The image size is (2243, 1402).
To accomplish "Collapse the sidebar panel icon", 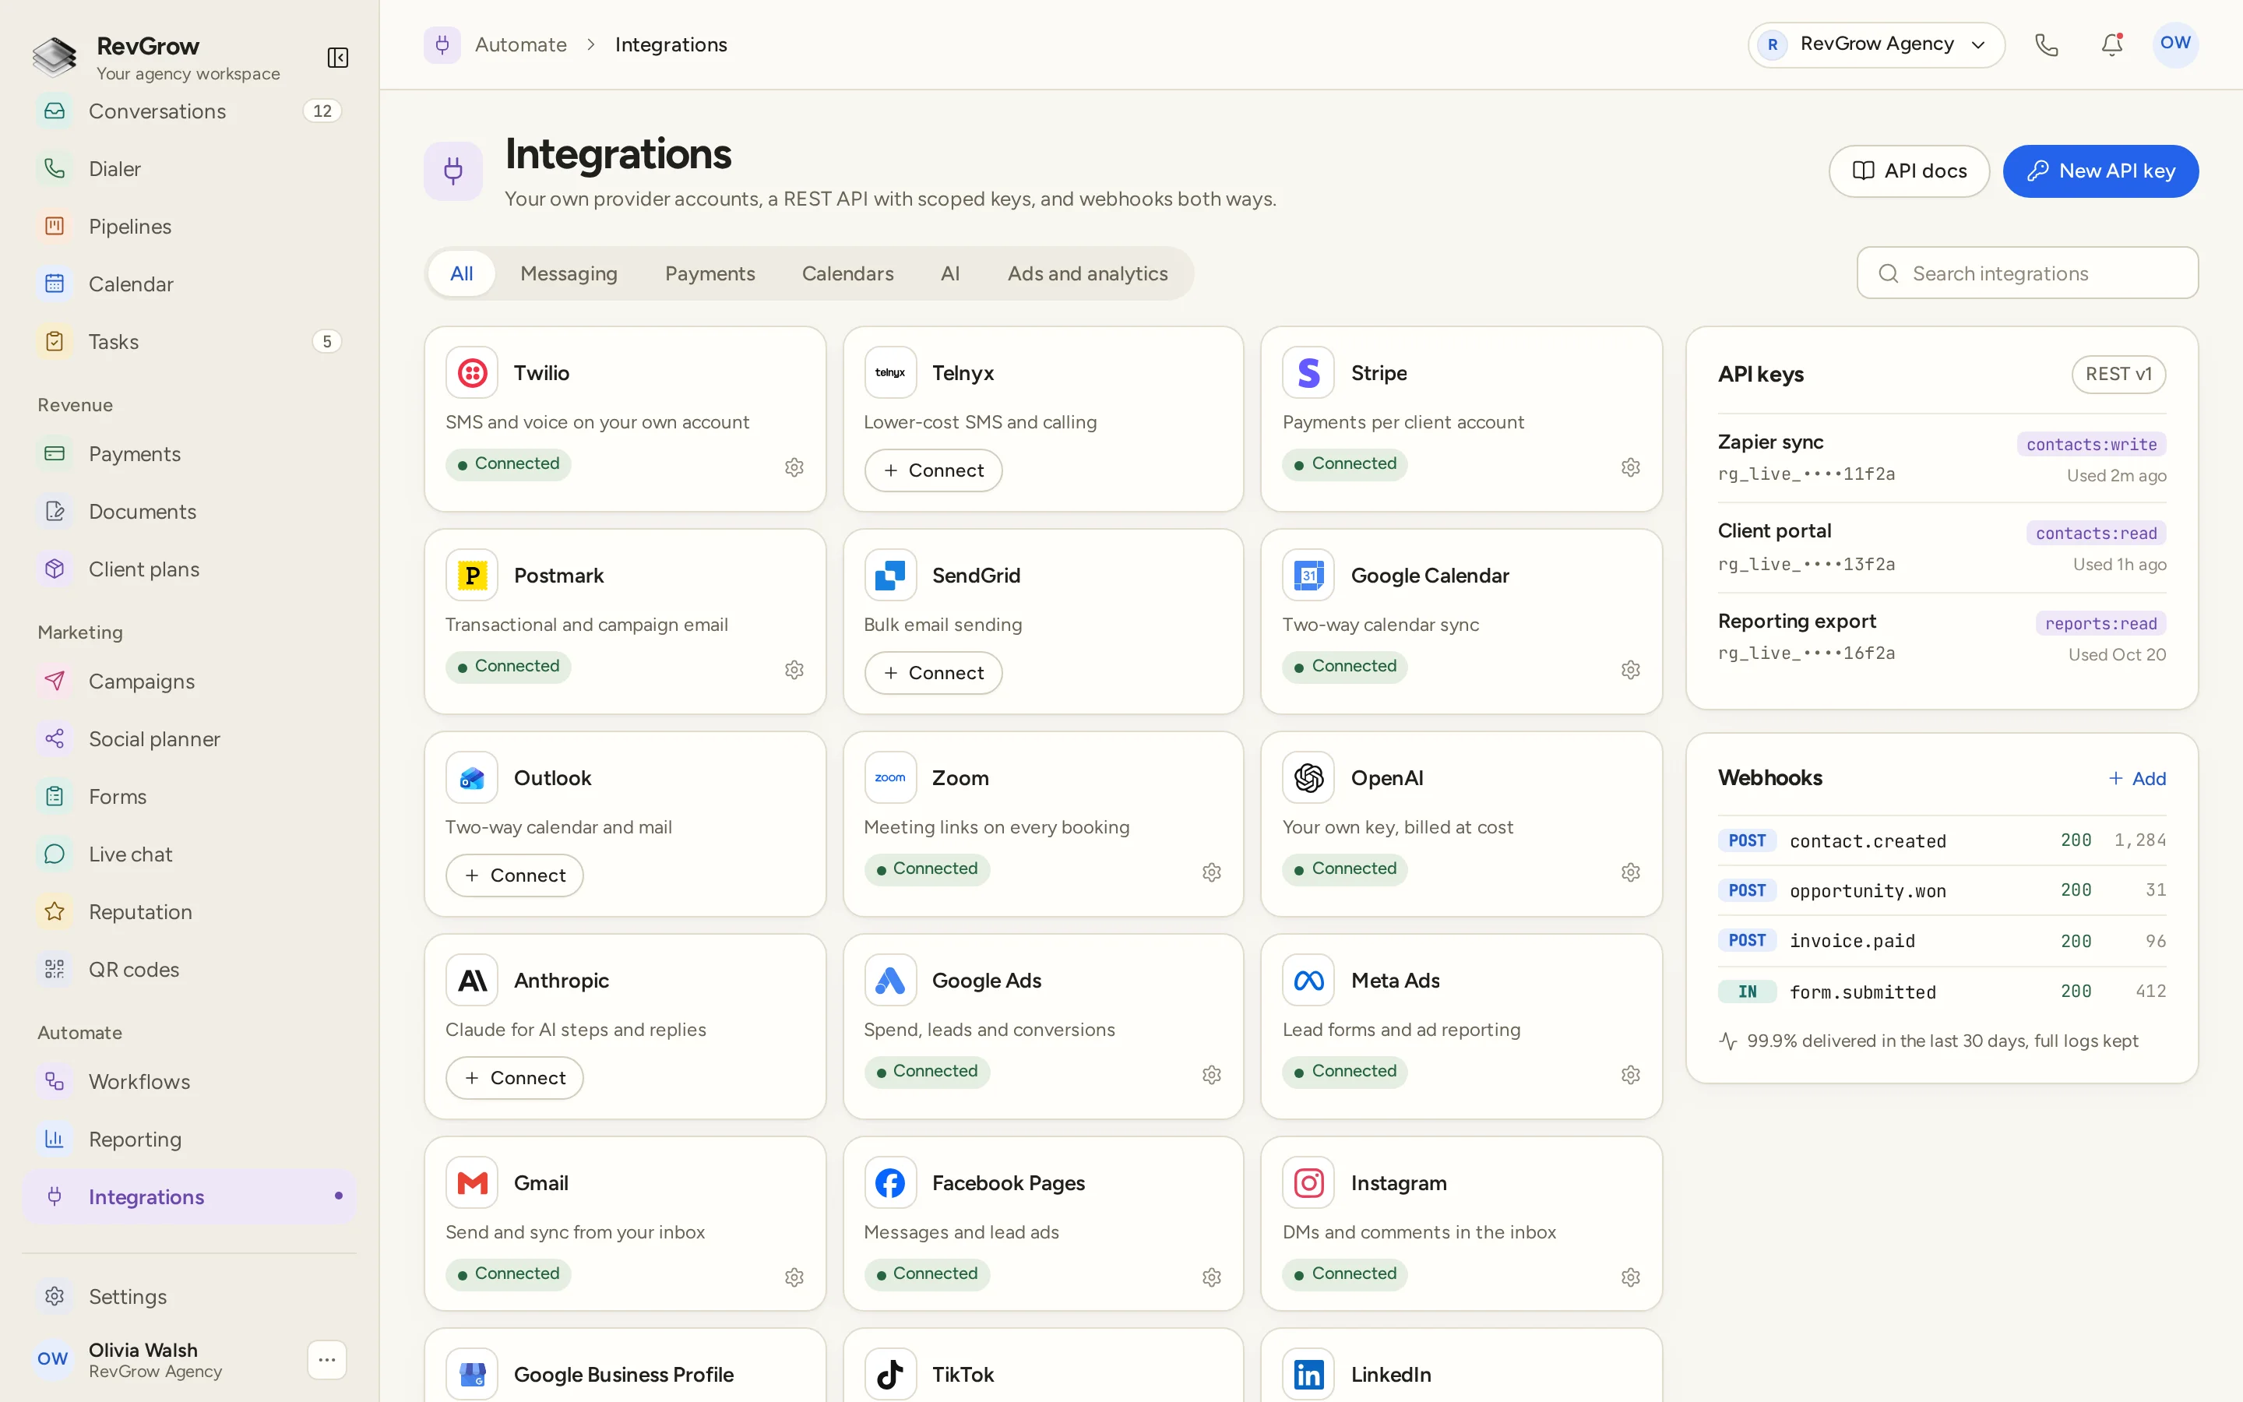I will [x=337, y=58].
